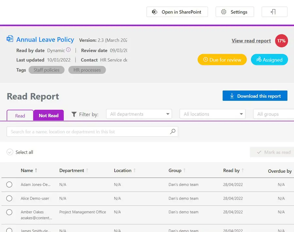Open the Annual Leave Policy title link
294x232 pixels.
pyautogui.click(x=45, y=39)
